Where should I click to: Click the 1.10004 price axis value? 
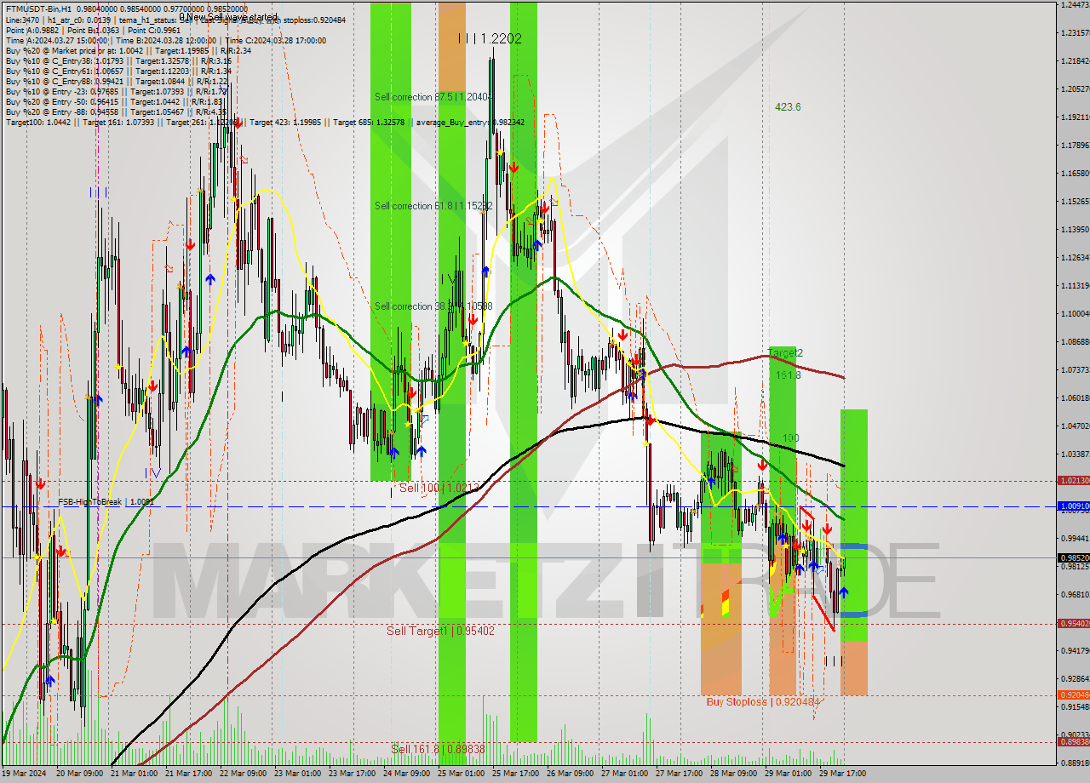[x=1075, y=314]
